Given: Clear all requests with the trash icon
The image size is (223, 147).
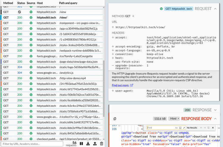Looking at the screenshot, I should [102, 143].
